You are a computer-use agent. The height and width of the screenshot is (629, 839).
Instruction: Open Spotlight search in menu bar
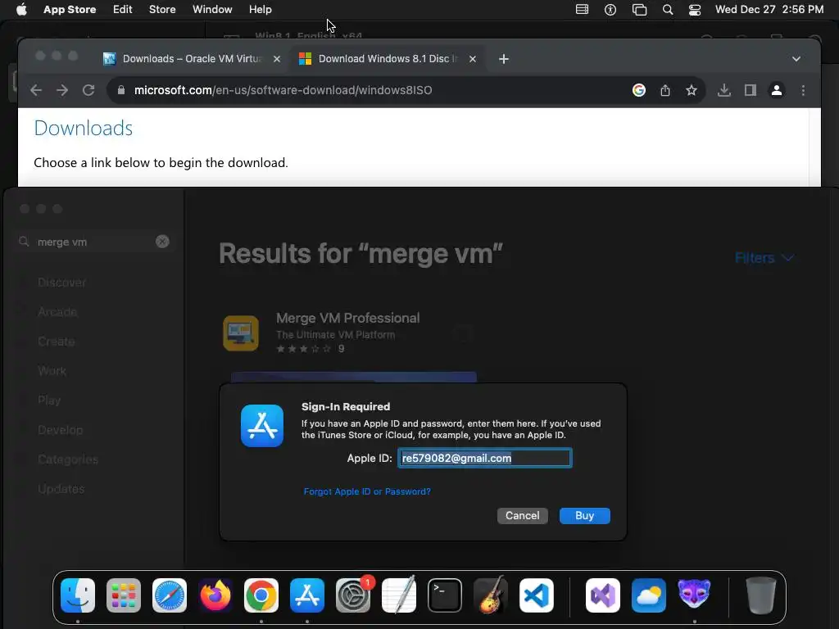[x=667, y=10]
